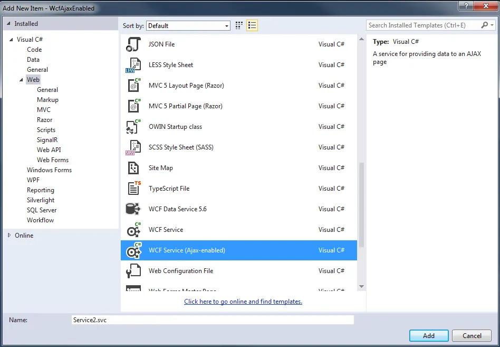Select General under the Web node
The height and width of the screenshot is (347, 500).
pyautogui.click(x=47, y=90)
